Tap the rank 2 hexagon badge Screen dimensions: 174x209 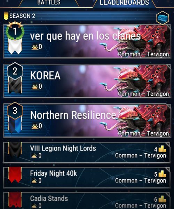coord(15,71)
